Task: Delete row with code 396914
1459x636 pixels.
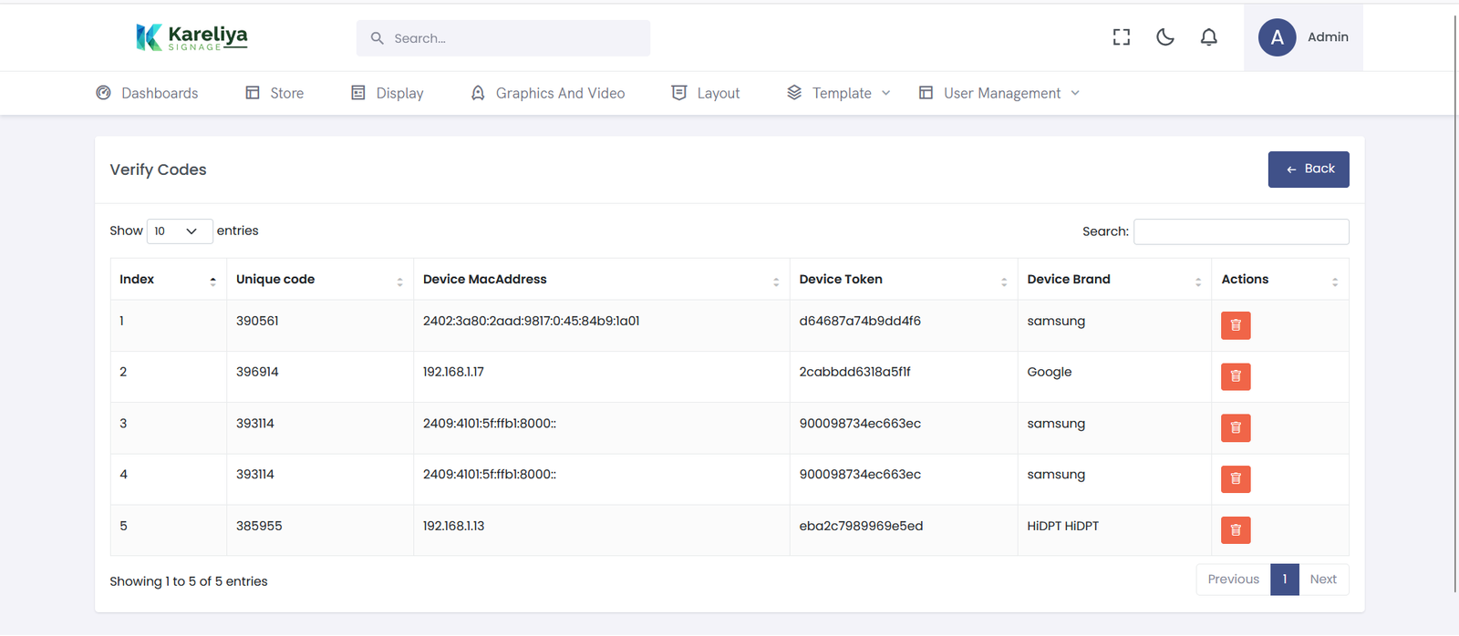Action: point(1236,376)
